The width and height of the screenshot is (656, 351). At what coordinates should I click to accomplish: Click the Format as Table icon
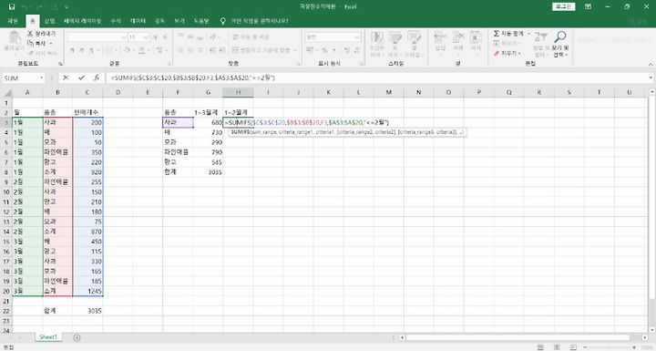coord(395,37)
